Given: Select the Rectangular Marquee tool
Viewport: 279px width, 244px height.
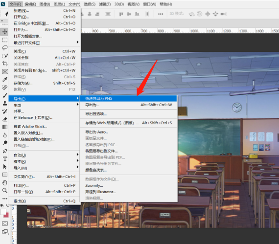Looking at the screenshot, I should [4, 40].
